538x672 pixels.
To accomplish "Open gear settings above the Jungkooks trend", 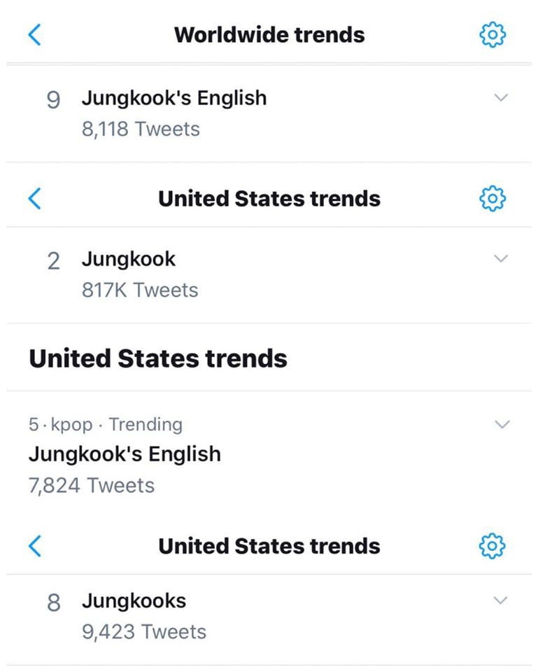I will pos(493,546).
